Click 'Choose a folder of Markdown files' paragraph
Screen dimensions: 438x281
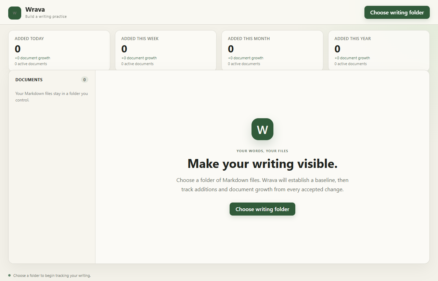(262, 185)
